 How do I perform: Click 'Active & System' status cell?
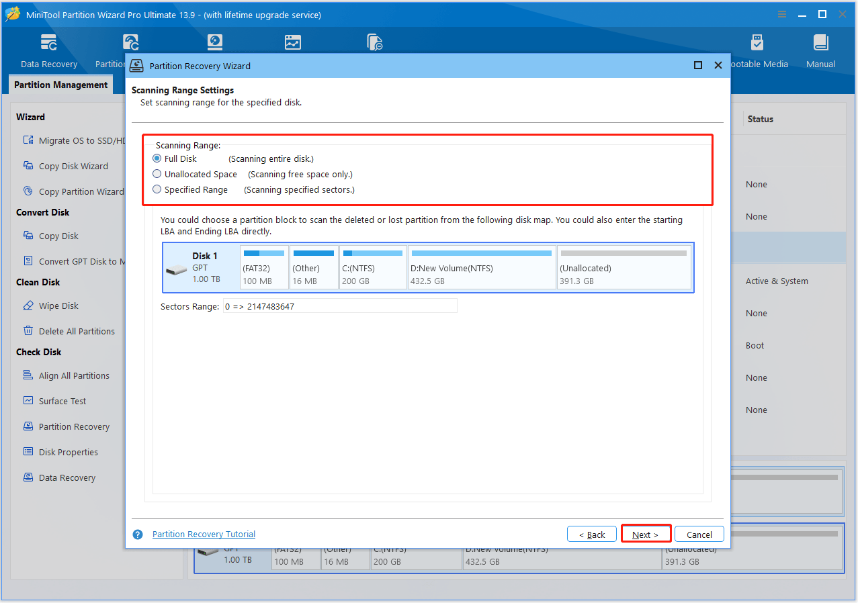coord(777,281)
